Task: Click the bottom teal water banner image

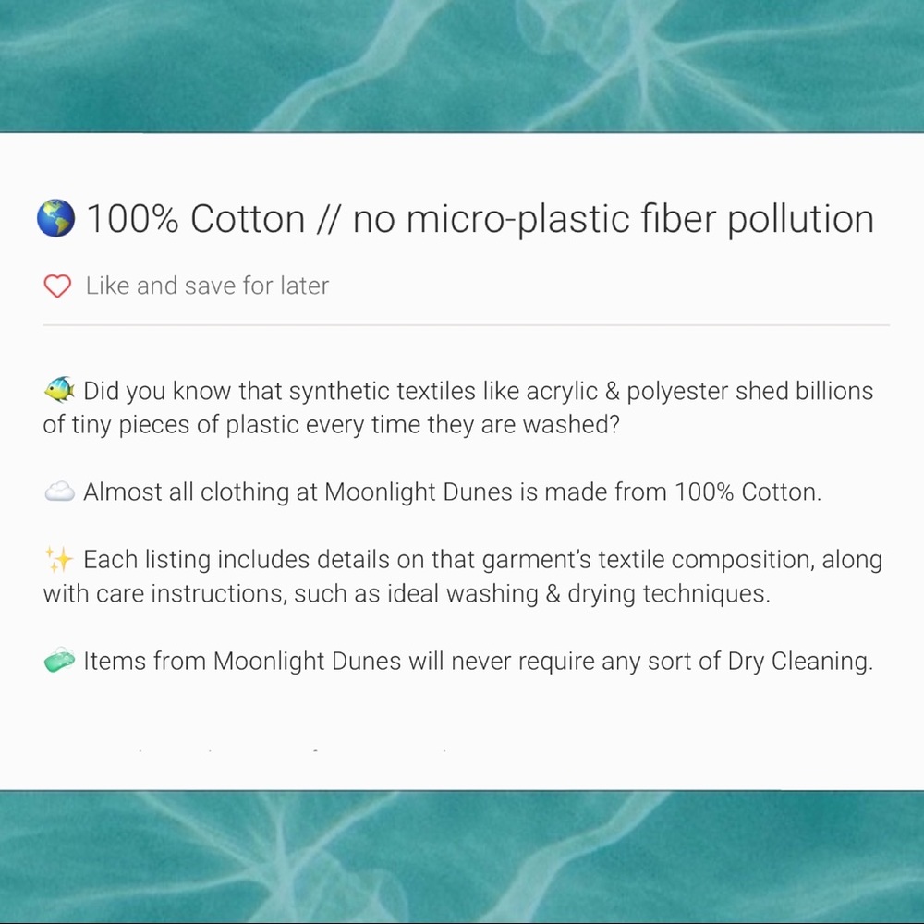Action: pyautogui.click(x=462, y=857)
